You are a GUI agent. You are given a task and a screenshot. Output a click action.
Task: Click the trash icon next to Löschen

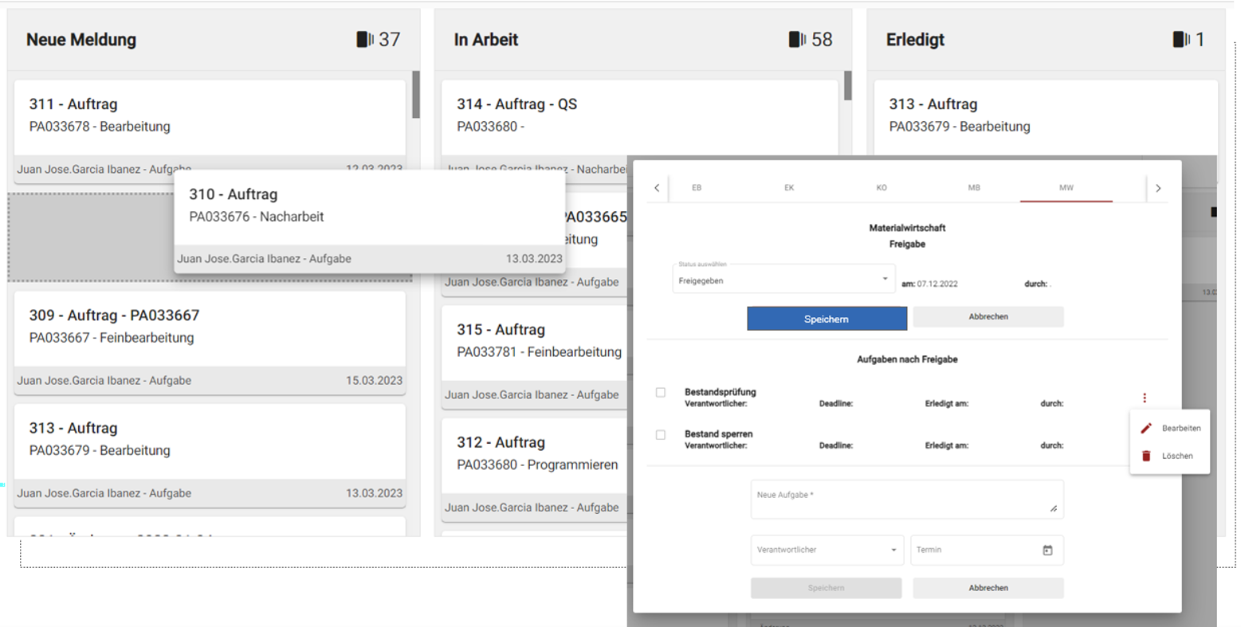(1146, 457)
